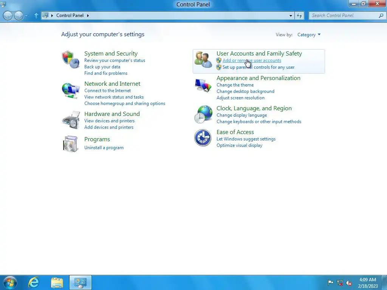Open the System and Security heading

tap(111, 54)
